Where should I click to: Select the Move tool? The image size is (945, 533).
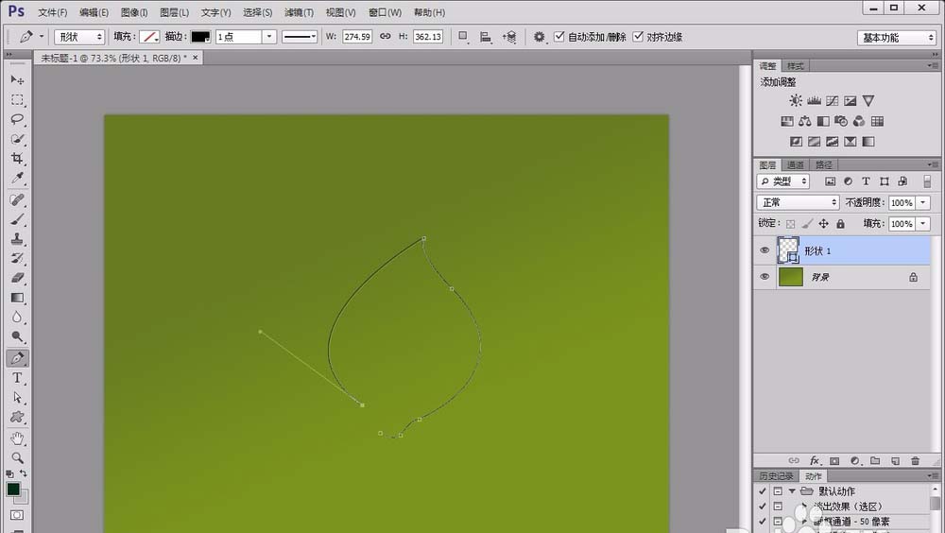pyautogui.click(x=17, y=80)
